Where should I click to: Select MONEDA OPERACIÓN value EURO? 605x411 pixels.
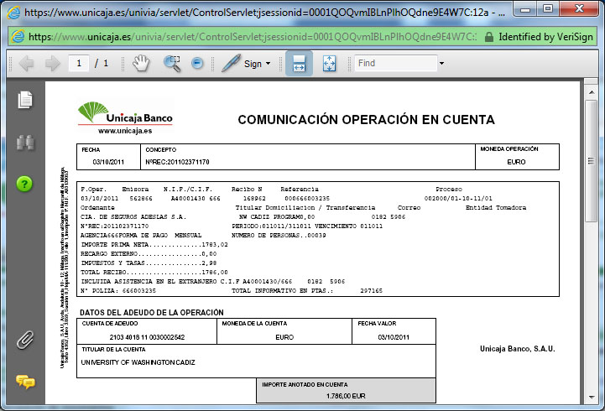pos(516,162)
